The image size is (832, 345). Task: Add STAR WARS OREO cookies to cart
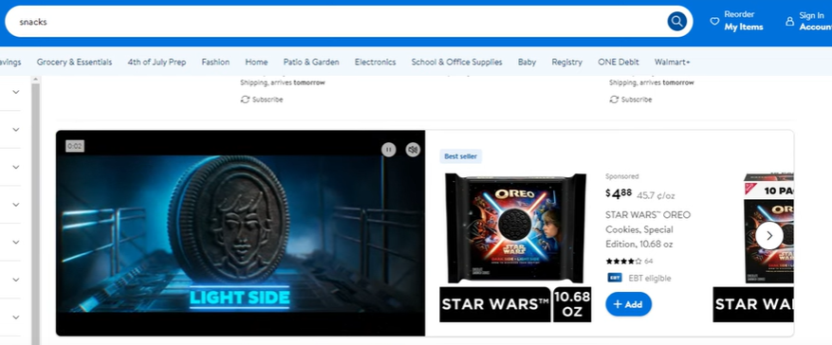(628, 304)
